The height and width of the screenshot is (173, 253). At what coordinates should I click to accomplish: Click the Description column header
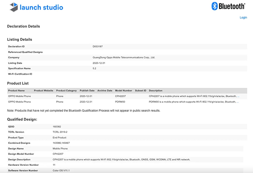coord(156,90)
